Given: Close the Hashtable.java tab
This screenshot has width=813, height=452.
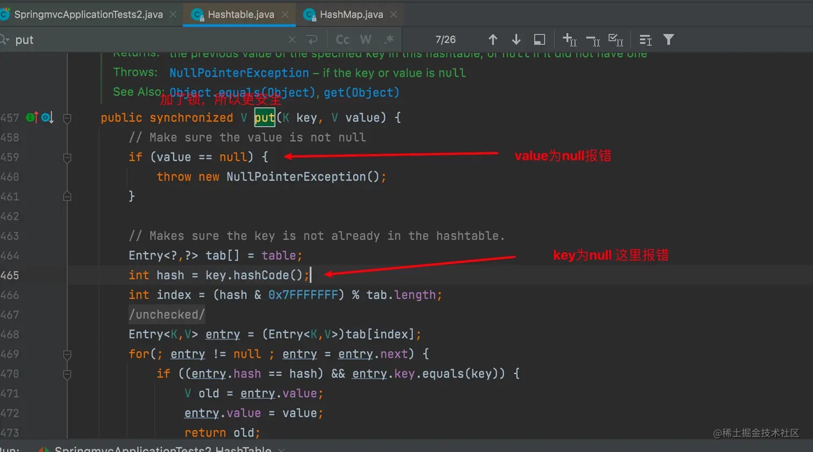Looking at the screenshot, I should 285,14.
